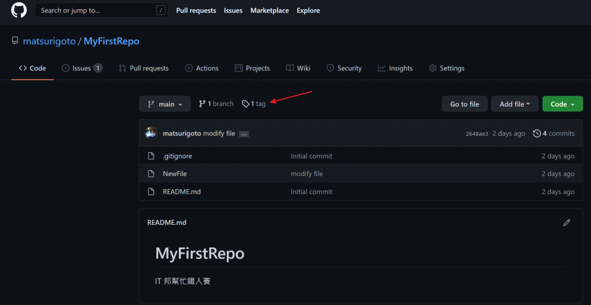Viewport: 591px width, 305px height.
Task: Click the IT 邦幫忙鐵人賽 text
Action: [x=183, y=281]
